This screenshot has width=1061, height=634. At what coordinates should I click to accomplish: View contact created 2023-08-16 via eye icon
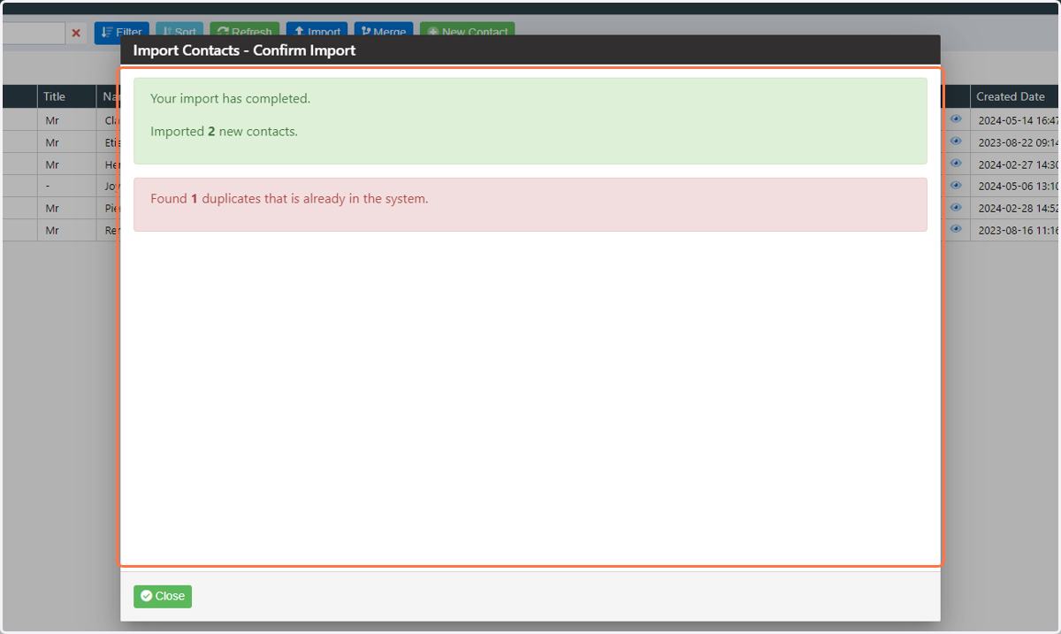click(x=956, y=229)
